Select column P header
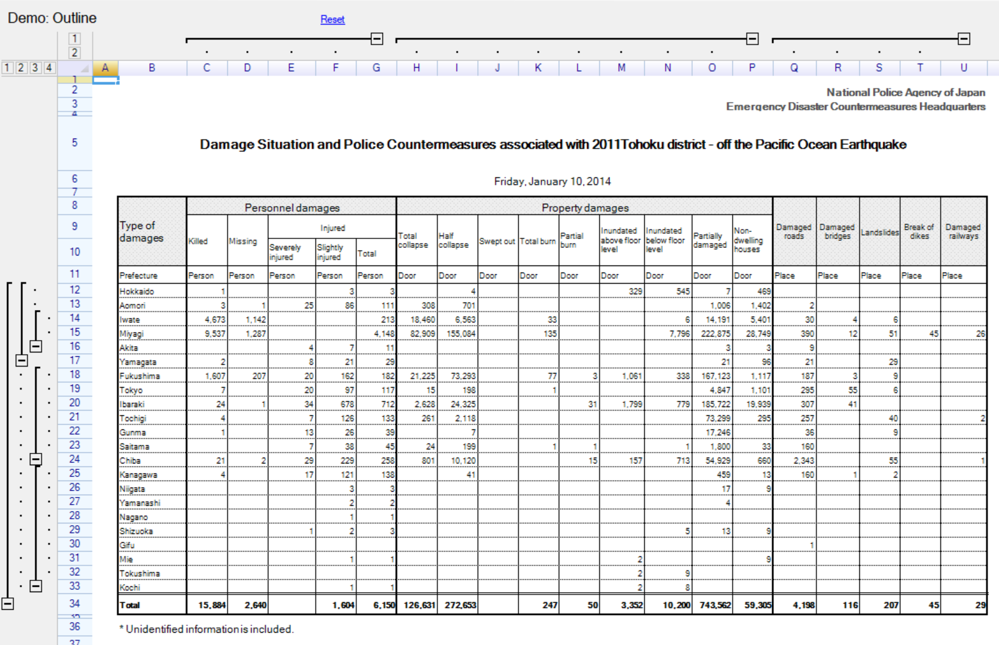 coord(752,68)
